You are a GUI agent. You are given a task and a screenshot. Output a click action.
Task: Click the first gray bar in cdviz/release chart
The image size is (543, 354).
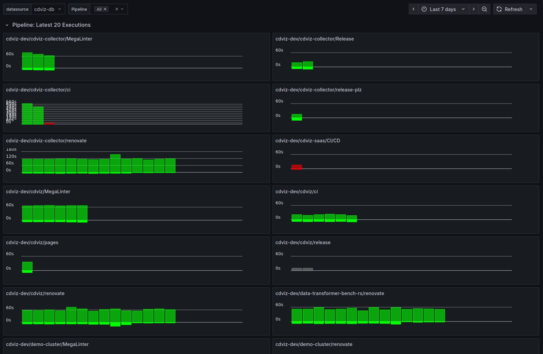click(297, 269)
